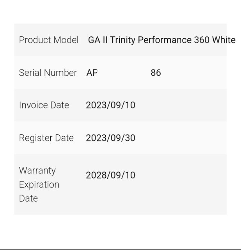This screenshot has height=250, width=241.
Task: Select the invoice date value 2023/09/10
Action: (x=110, y=105)
